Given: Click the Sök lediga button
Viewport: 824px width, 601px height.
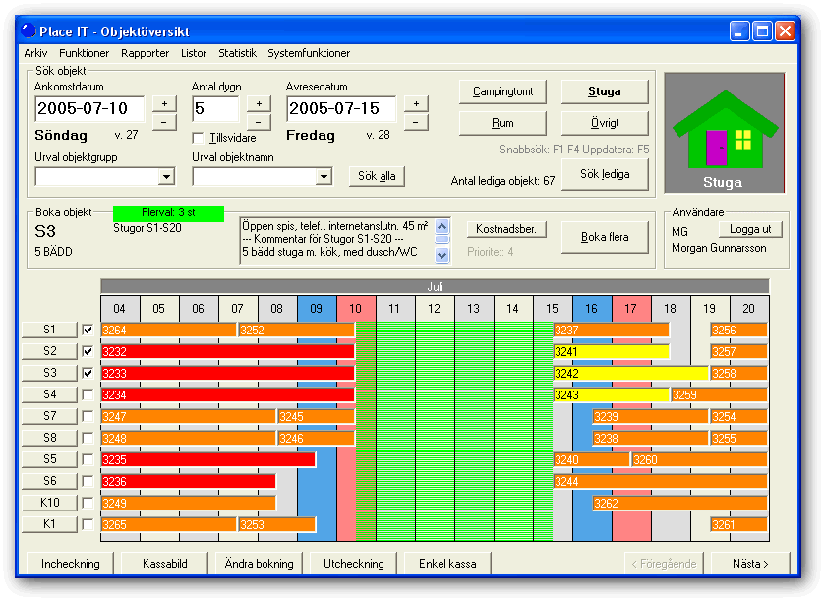Looking at the screenshot, I should click(x=605, y=174).
